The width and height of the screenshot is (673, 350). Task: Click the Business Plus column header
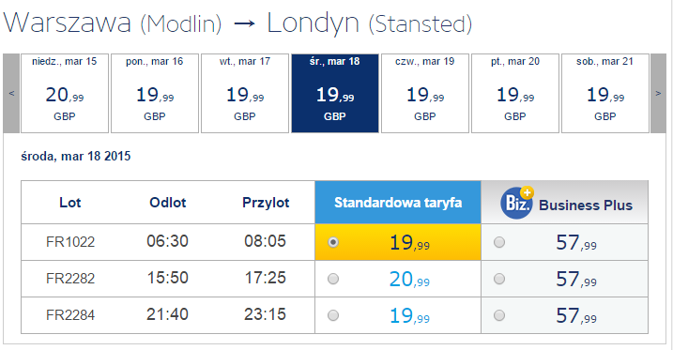pos(564,202)
